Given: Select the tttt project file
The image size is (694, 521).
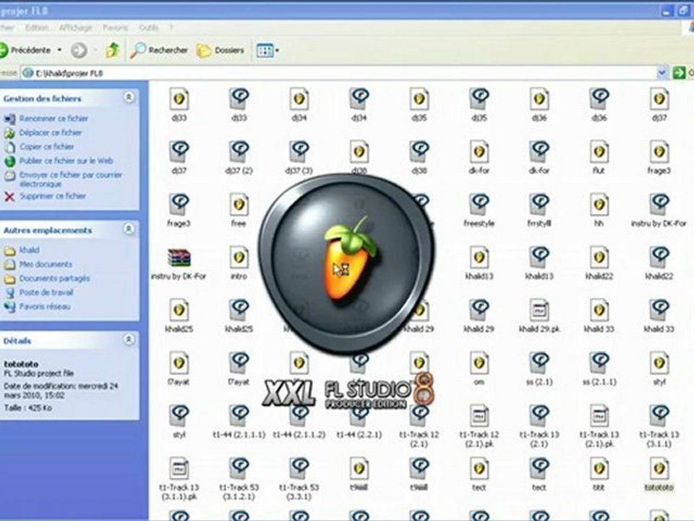Looking at the screenshot, I should tap(599, 474).
